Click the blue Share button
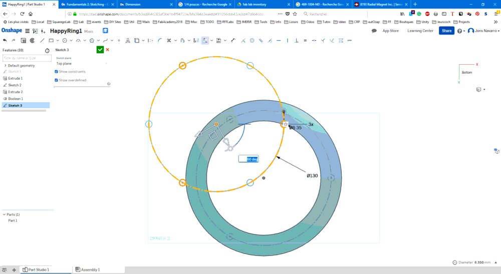Viewport: 501px width, 274px height. [x=447, y=31]
